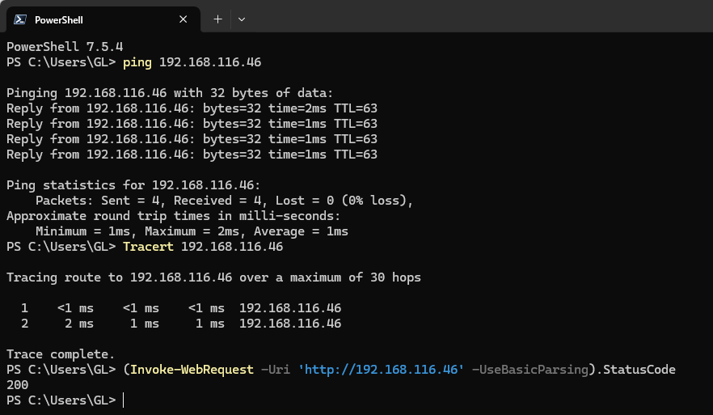The image size is (713, 415).
Task: Open a new tab with the plus button
Action: (x=217, y=19)
